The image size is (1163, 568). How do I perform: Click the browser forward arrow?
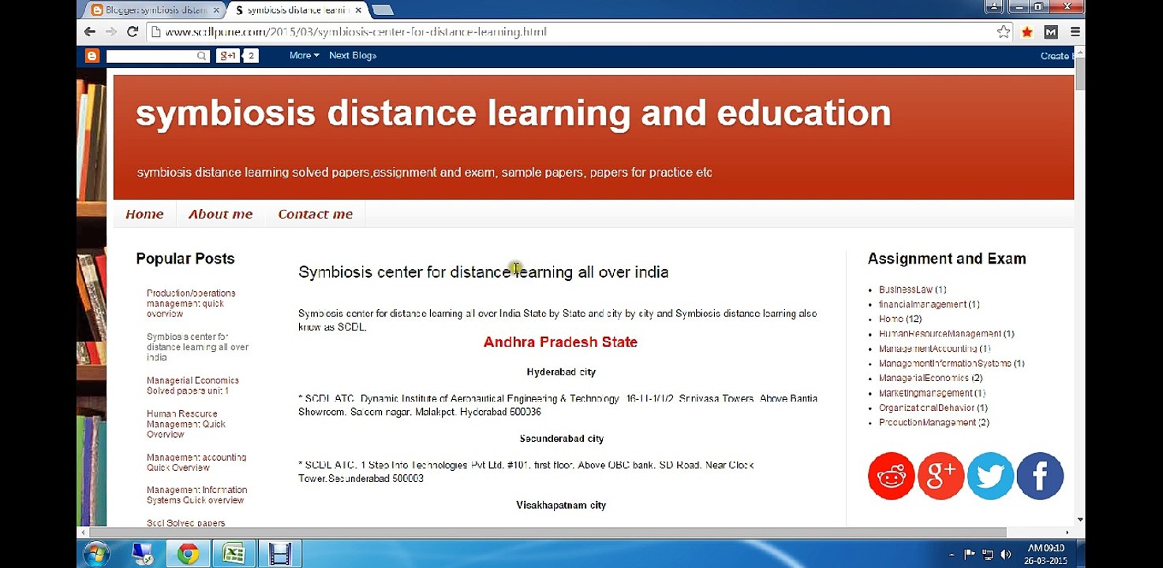[x=111, y=32]
